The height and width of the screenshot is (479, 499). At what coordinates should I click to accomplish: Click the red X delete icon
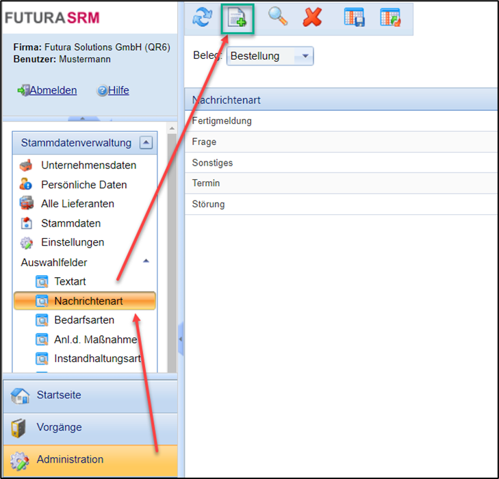(312, 18)
